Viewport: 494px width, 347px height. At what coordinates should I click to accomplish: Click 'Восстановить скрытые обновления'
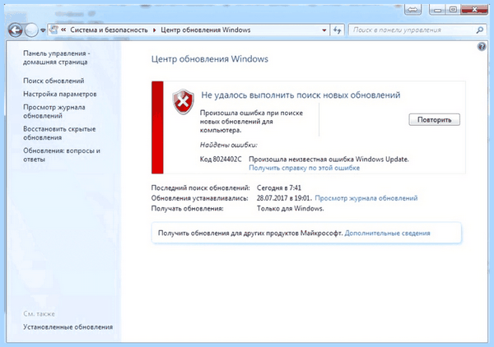pyautogui.click(x=59, y=133)
